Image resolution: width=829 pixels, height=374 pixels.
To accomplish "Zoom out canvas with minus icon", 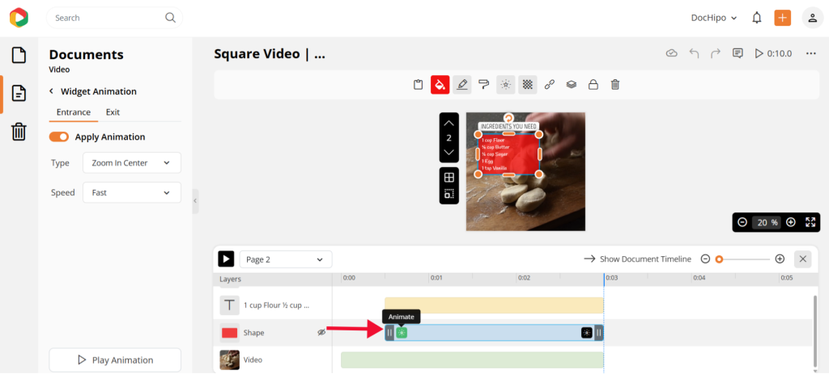I will tap(742, 222).
